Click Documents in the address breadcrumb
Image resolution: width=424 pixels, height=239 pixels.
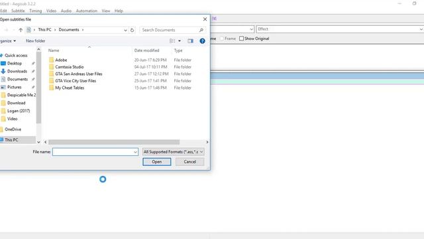coord(69,30)
